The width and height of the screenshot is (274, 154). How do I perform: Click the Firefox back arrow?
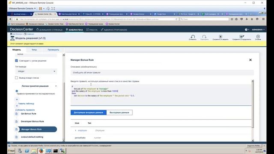(x=10, y=19)
